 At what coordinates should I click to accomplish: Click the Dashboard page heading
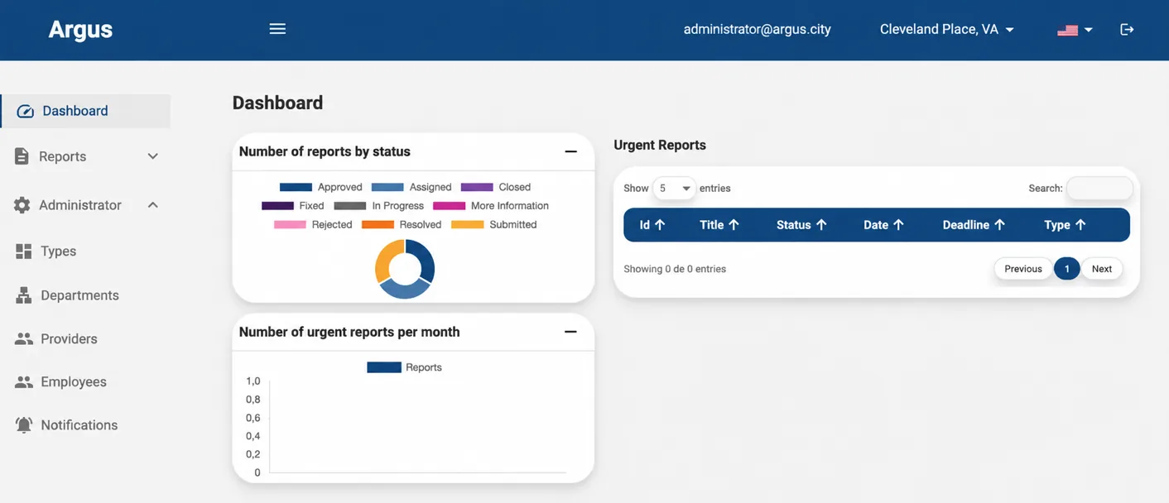(x=277, y=103)
